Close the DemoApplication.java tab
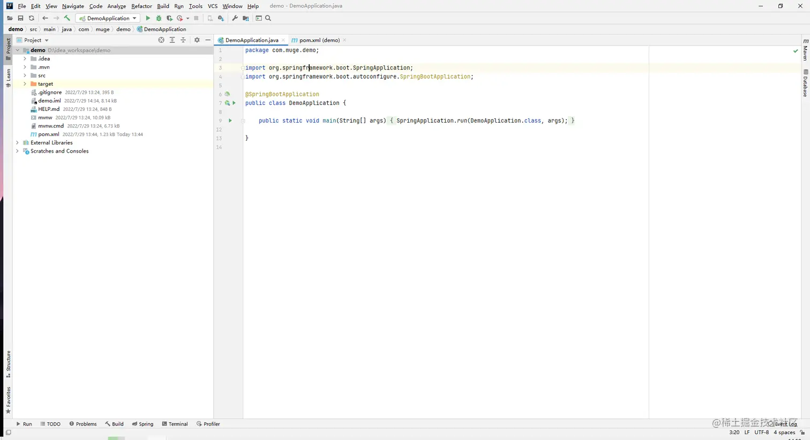This screenshot has width=810, height=440. [283, 40]
